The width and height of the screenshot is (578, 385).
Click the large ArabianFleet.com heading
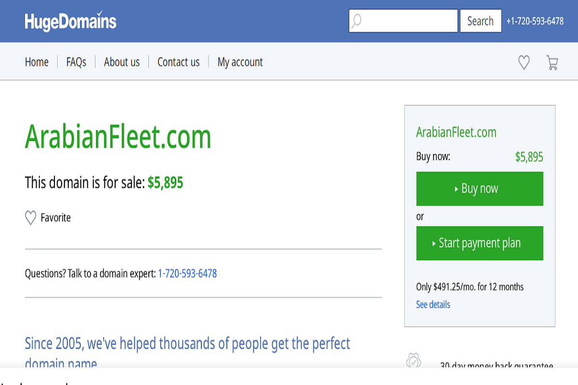[118, 137]
